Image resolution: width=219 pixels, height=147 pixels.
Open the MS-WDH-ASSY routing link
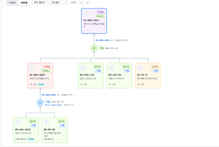pyautogui.click(x=103, y=40)
